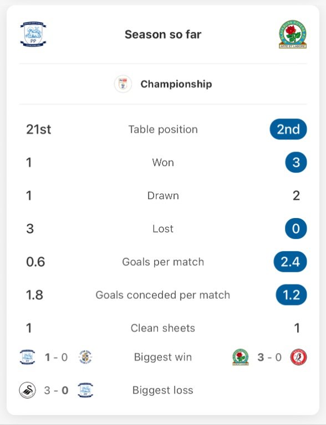Click the Blackburn 3 - 0 biggest win score
The image size is (326, 425).
click(269, 357)
